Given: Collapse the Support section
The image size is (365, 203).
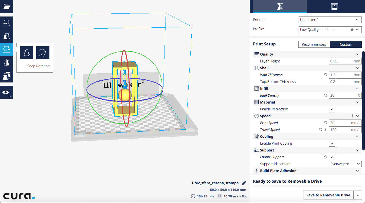Looking at the screenshot, I should click(x=357, y=150).
